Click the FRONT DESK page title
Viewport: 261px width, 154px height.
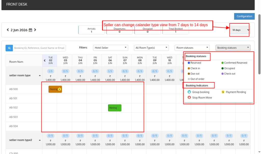pos(17,4)
